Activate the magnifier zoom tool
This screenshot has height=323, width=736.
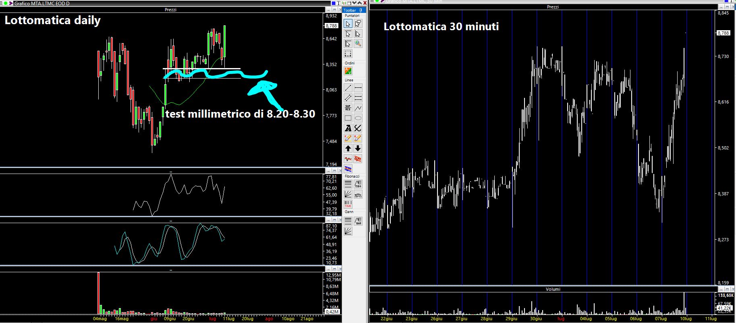(x=358, y=43)
